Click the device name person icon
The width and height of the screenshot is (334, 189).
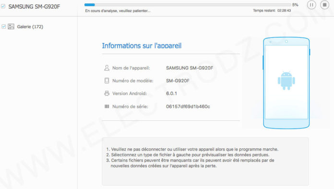coord(107,68)
